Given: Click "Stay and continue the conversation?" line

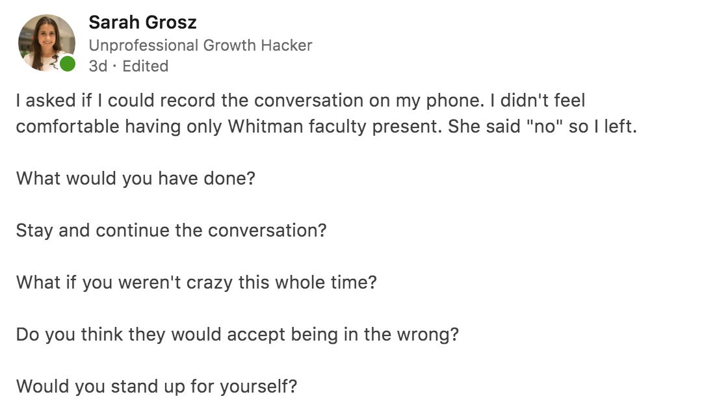Looking at the screenshot, I should pyautogui.click(x=172, y=231).
